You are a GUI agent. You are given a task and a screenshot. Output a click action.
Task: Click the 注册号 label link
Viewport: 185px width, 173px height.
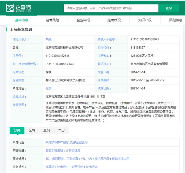17,56
